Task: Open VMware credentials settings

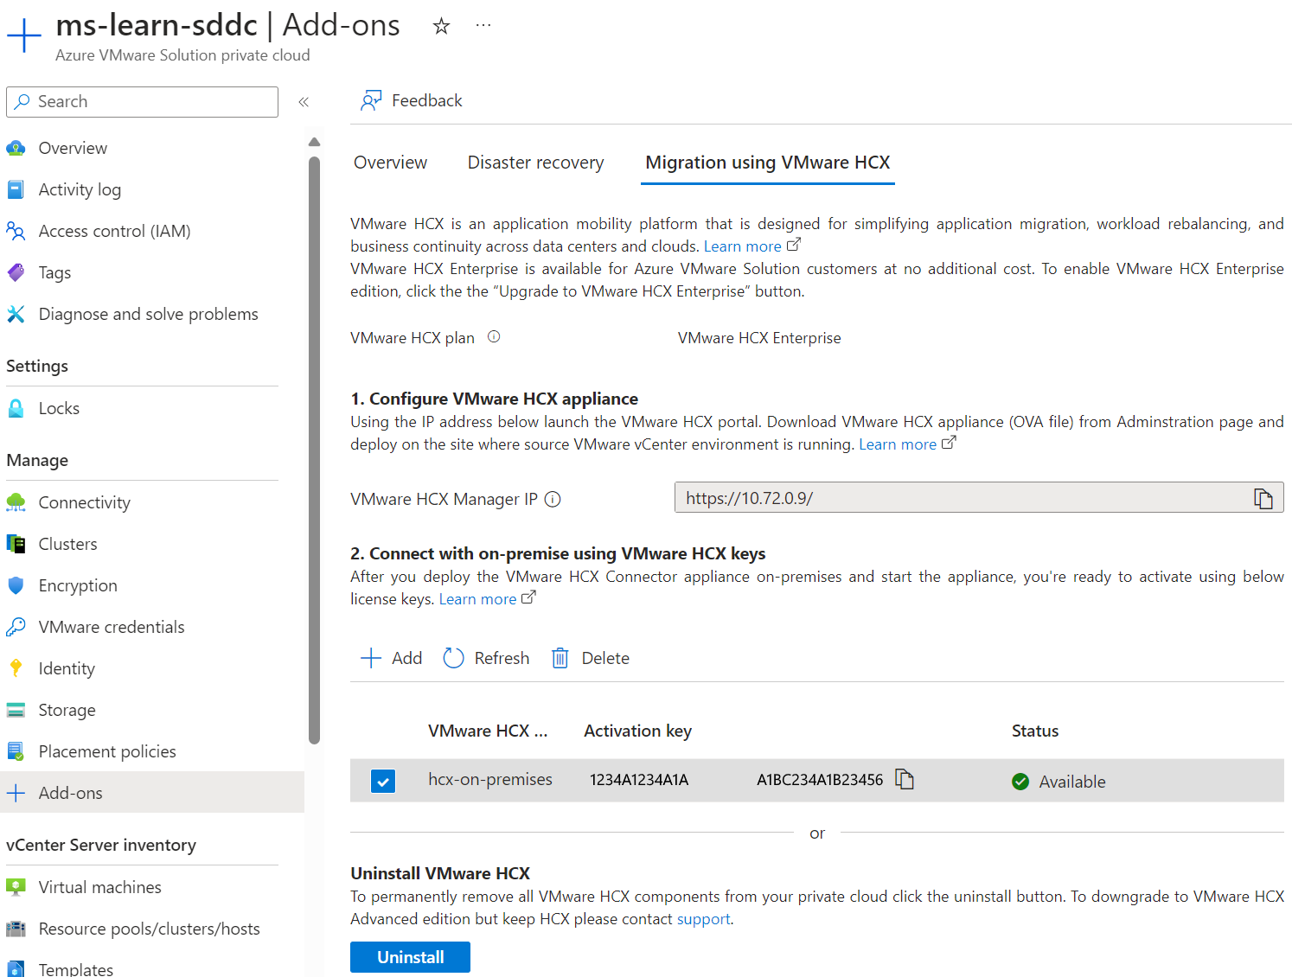Action: point(111,626)
